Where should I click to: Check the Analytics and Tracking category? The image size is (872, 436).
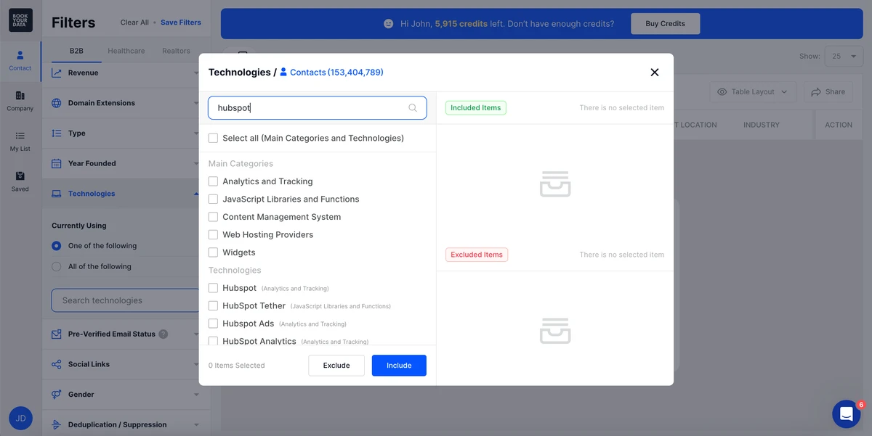click(x=213, y=181)
